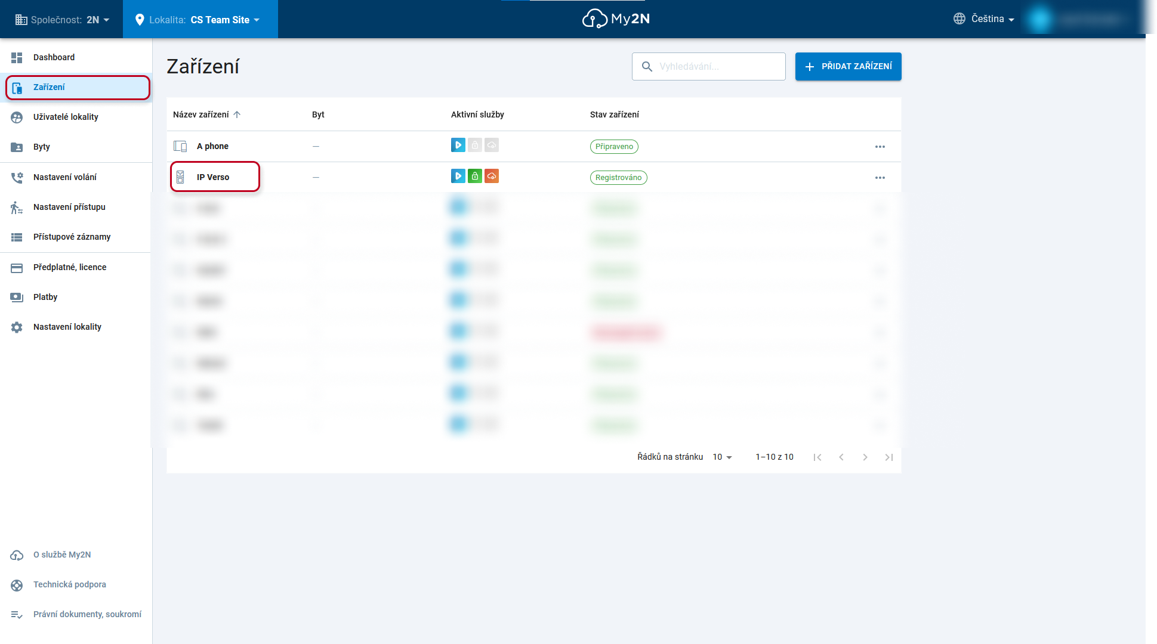Expand the Lokalita CS Team Site dropdown
The image size is (1157, 644).
coord(200,20)
